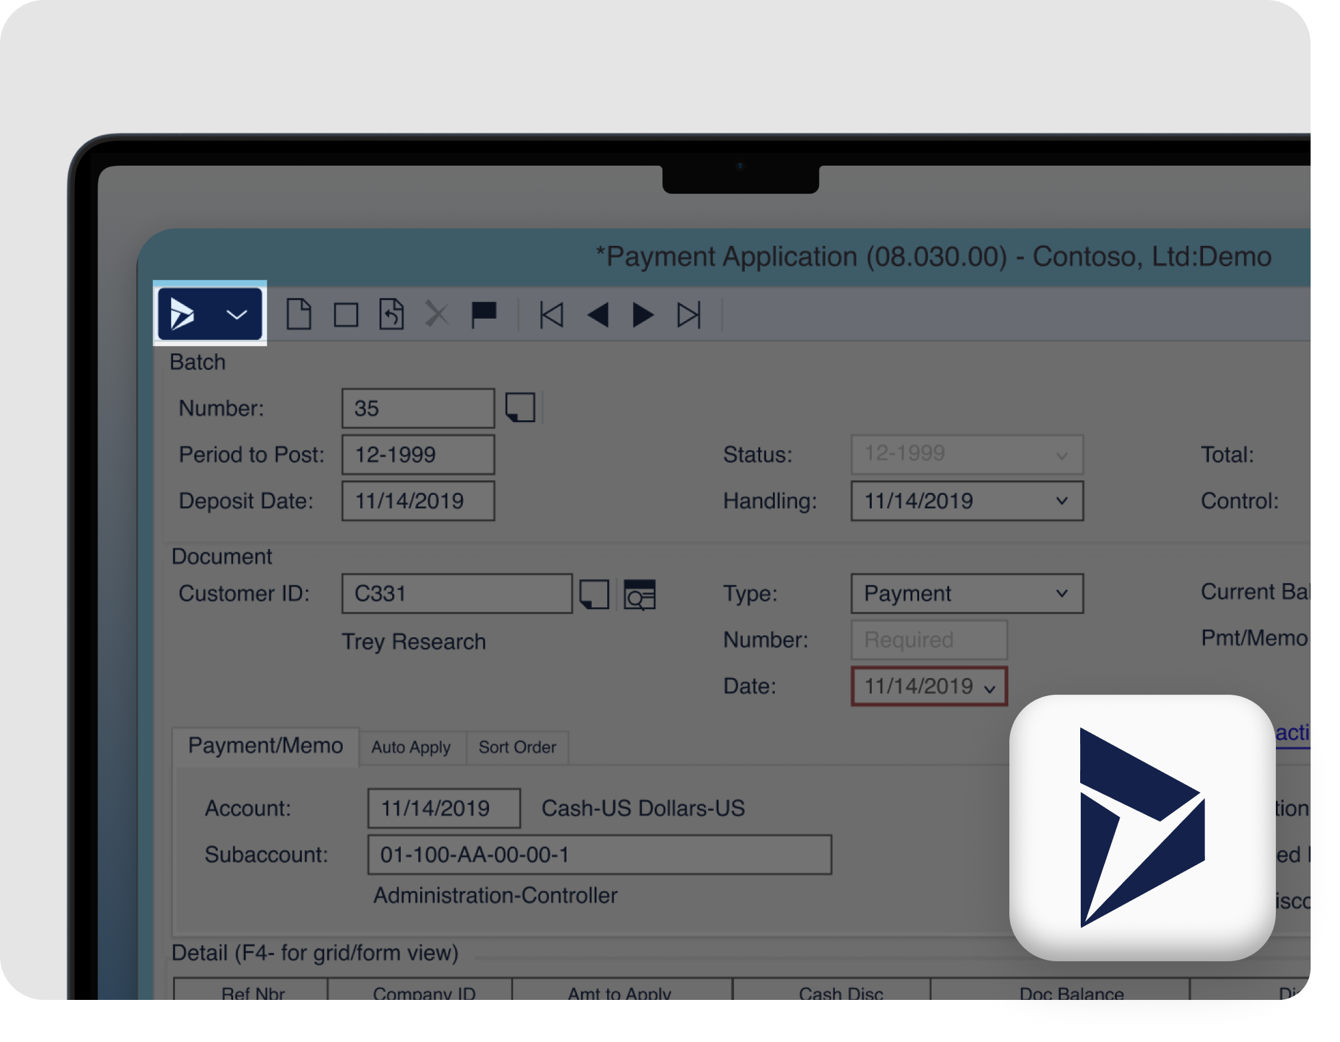1340x1042 pixels.
Task: Click the Delete X toolbar icon
Action: [437, 314]
